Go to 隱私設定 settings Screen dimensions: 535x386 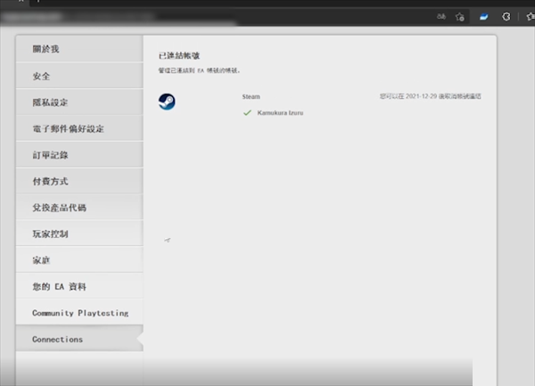(78, 103)
